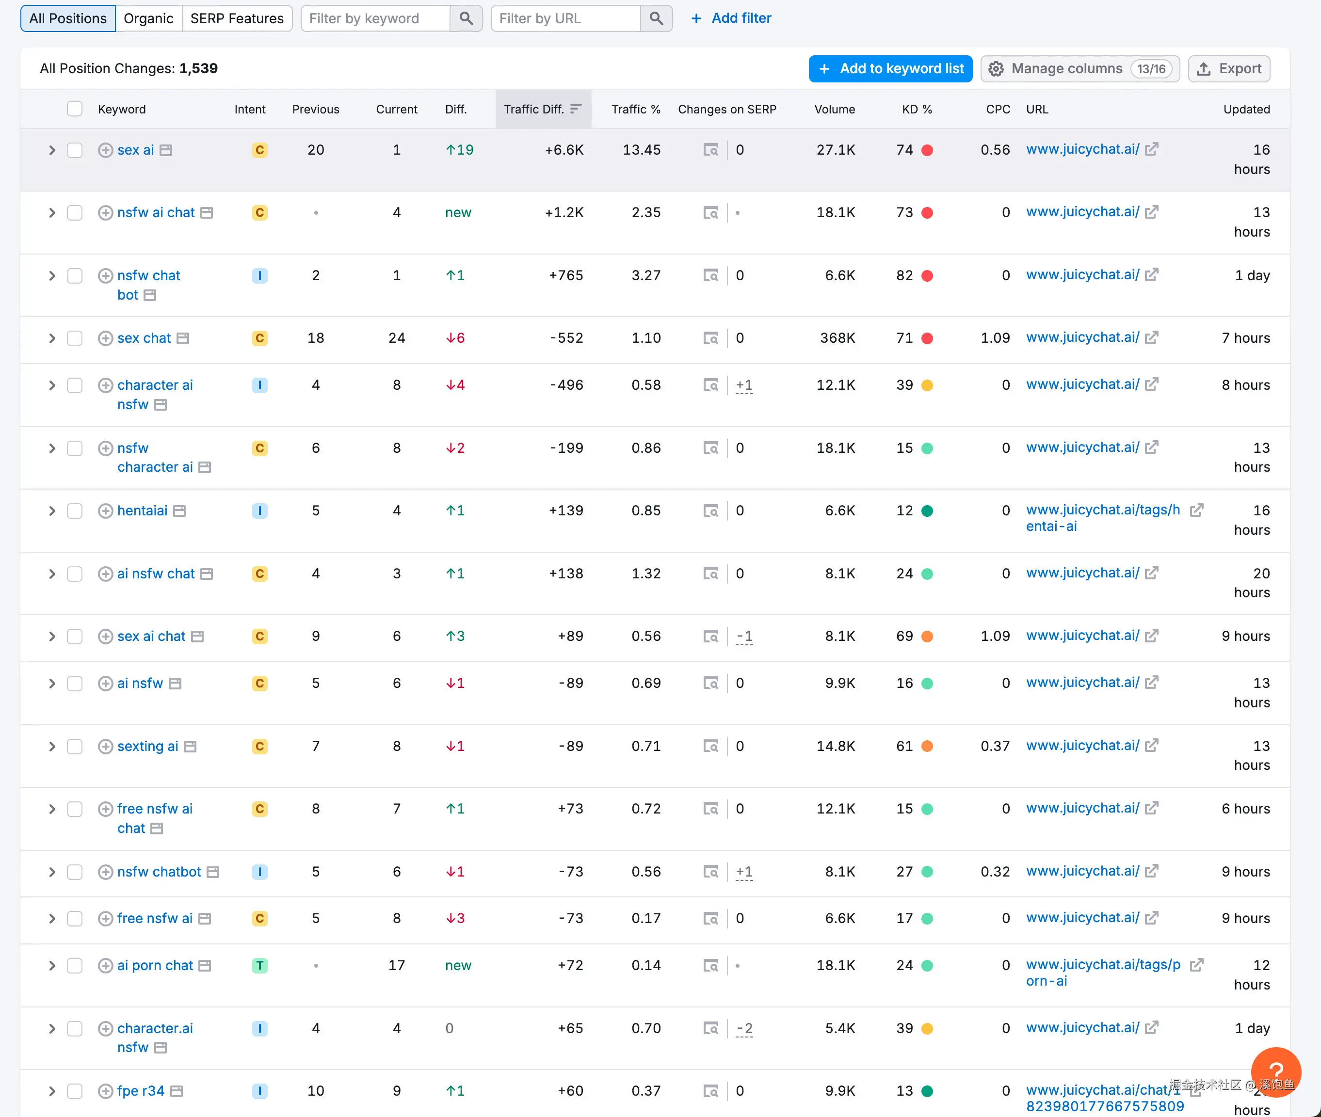Switch to the Organic tab

(148, 18)
